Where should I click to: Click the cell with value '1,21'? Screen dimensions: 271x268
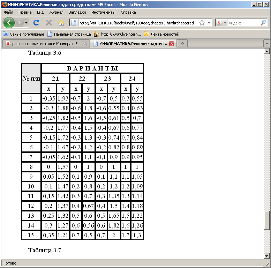(x=63, y=235)
